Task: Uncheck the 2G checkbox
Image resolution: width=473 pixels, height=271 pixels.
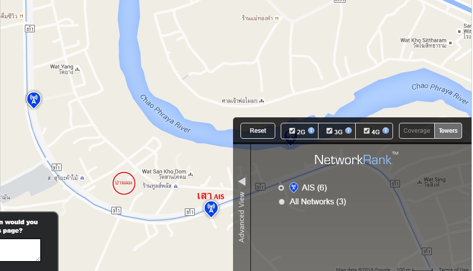Action: (292, 131)
